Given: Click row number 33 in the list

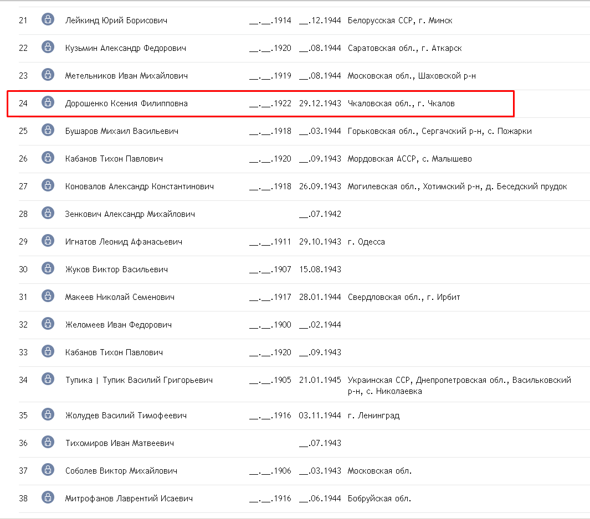Looking at the screenshot, I should (x=23, y=352).
